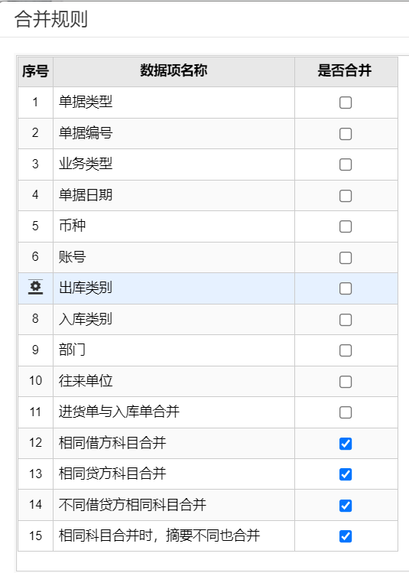Check the 单据类型 merge checkbox
The height and width of the screenshot is (573, 409).
346,103
